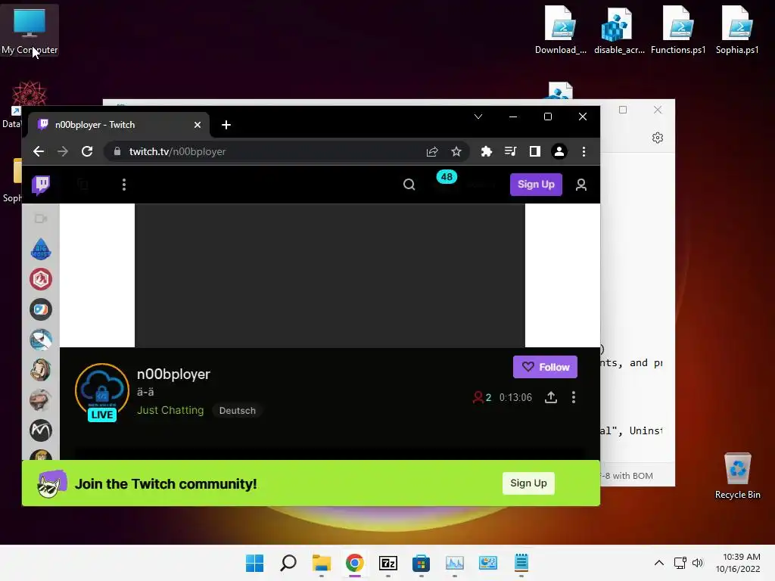Open Chrome profile avatar
Image resolution: width=775 pixels, height=581 pixels.
click(559, 151)
